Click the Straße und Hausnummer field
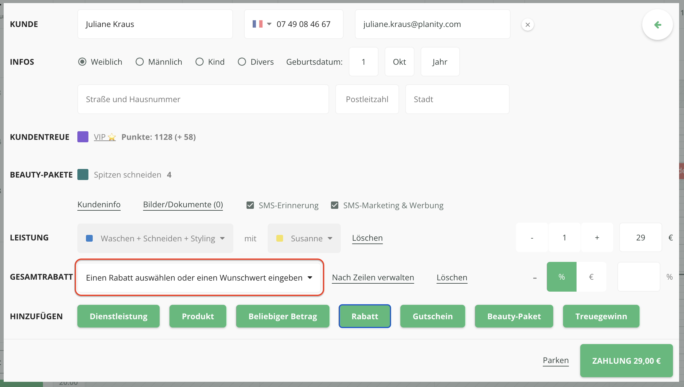 pyautogui.click(x=203, y=99)
